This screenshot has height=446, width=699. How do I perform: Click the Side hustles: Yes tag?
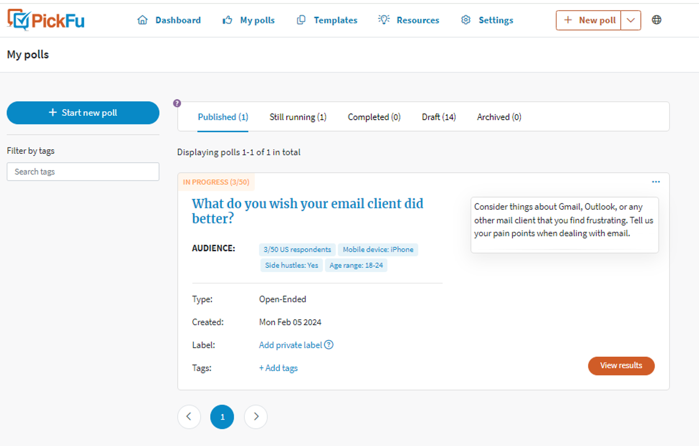(292, 265)
